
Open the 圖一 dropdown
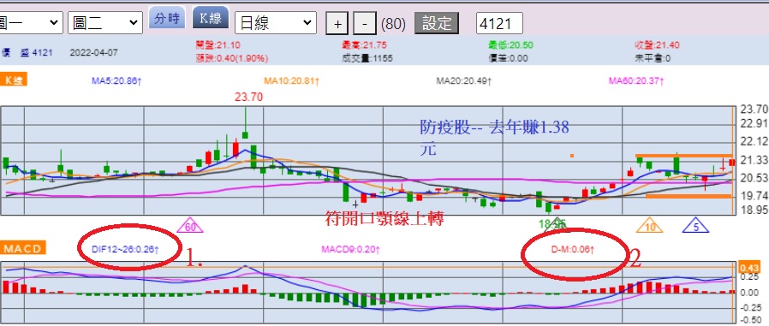click(x=31, y=22)
